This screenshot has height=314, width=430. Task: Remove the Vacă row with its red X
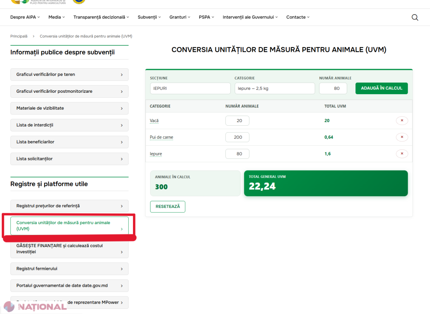[x=402, y=121]
